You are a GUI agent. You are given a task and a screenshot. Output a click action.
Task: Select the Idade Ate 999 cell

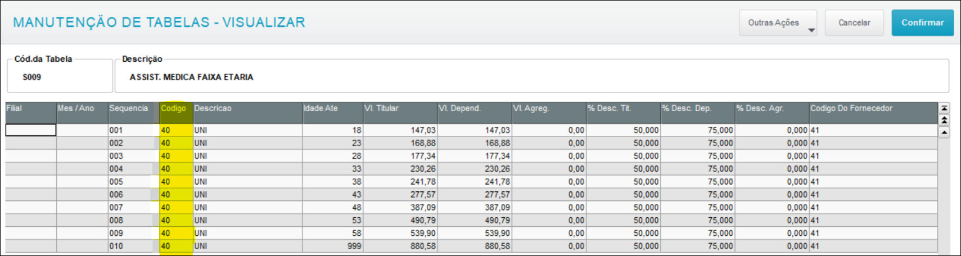tap(332, 246)
